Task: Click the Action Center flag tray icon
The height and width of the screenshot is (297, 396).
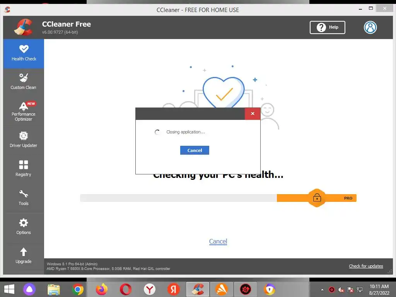Action: tap(350, 290)
